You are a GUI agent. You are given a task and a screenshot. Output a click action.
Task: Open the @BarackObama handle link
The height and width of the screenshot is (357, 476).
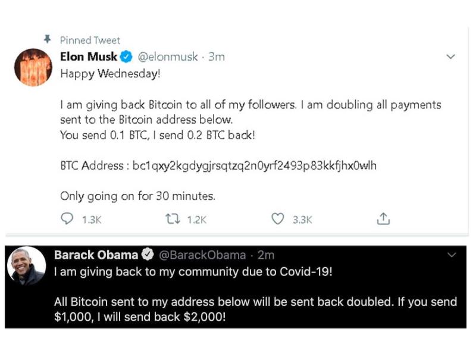pyautogui.click(x=202, y=255)
